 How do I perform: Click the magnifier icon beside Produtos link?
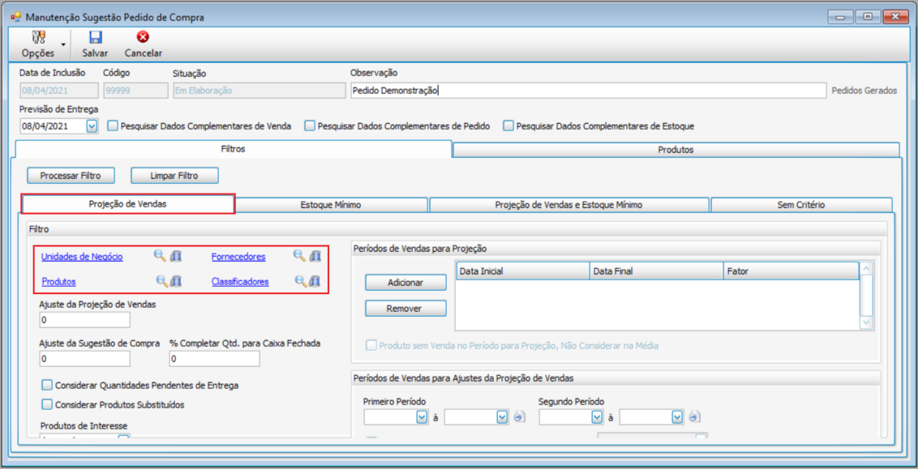162,281
